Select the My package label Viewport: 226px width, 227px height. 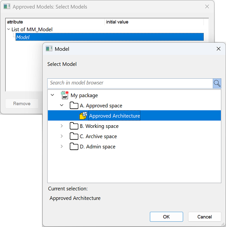point(84,95)
